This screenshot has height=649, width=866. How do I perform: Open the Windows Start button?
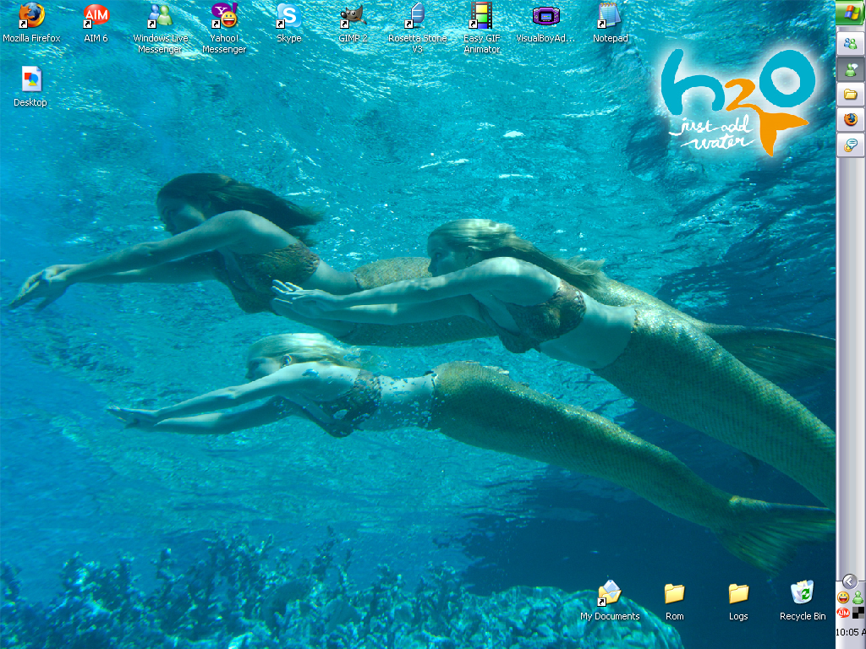tap(851, 13)
